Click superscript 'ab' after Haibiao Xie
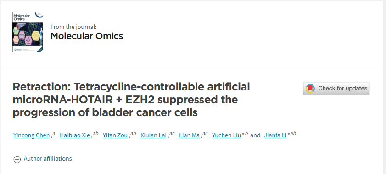Screen dimensions: 386x174 (x=95, y=134)
